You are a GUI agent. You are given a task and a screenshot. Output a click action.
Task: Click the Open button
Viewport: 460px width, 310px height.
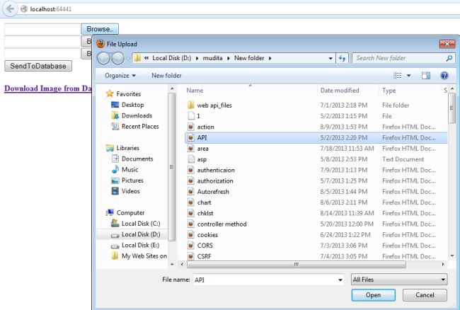point(373,295)
